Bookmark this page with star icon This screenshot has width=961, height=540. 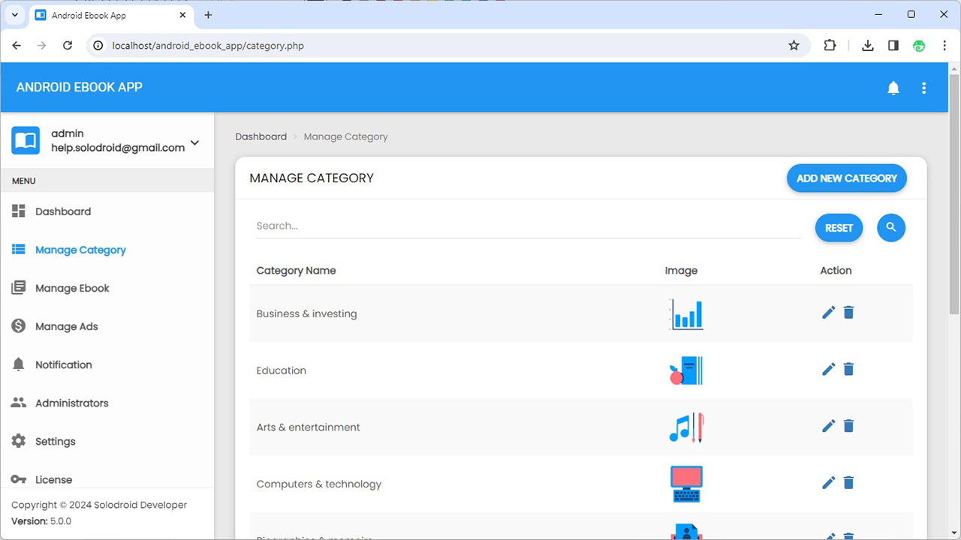click(794, 46)
